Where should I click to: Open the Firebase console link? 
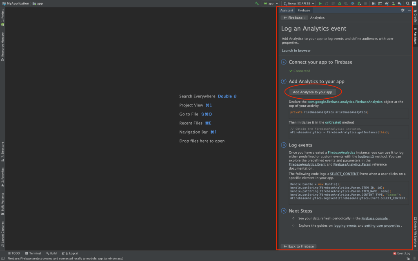click(x=374, y=219)
